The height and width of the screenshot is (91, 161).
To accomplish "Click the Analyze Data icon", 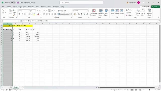I will (149, 12).
